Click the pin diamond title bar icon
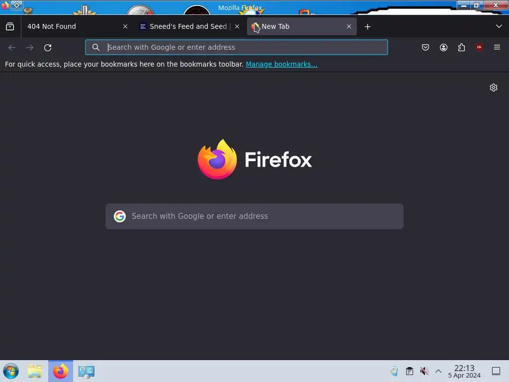The height and width of the screenshot is (382, 509). [x=16, y=5]
